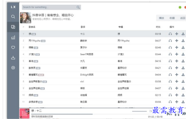
Task: Open the playlist cover thumbnail
Action: (x=25, y=18)
